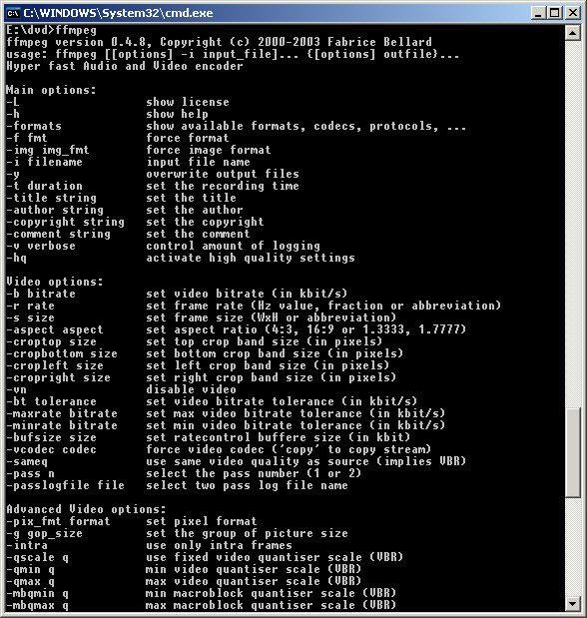
Task: Click the 'Main options:' heading text
Action: coord(51,90)
